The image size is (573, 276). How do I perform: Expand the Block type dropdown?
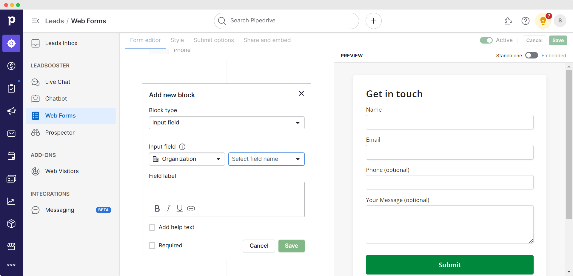coord(227,123)
